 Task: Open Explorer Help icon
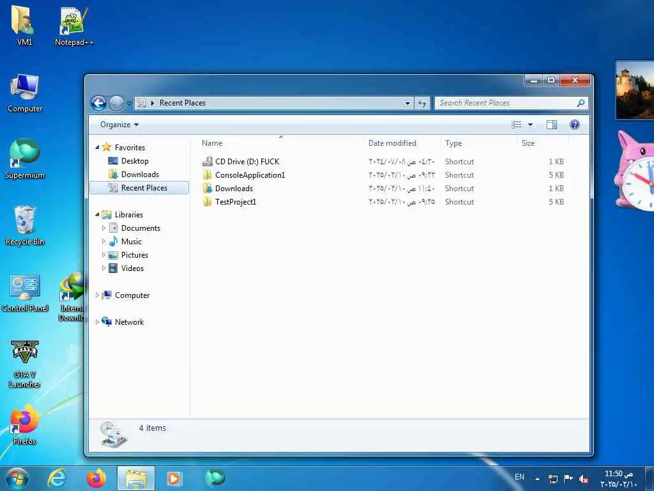tap(574, 125)
